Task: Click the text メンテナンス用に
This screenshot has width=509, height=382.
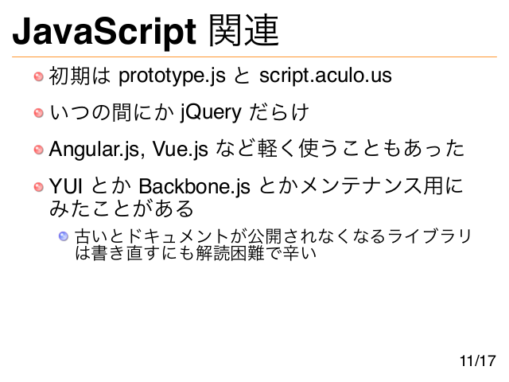Action: [x=382, y=186]
